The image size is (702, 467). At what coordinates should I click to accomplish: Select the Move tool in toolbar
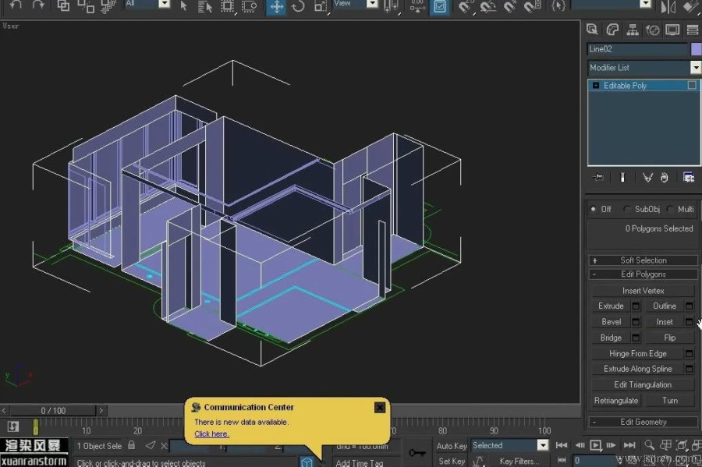(x=276, y=7)
